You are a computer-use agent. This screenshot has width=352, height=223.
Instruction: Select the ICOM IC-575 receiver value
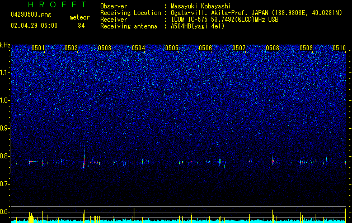click(224, 20)
